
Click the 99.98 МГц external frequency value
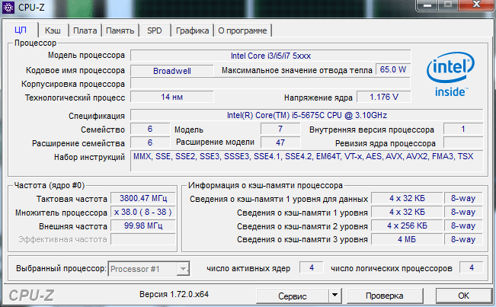(x=143, y=225)
